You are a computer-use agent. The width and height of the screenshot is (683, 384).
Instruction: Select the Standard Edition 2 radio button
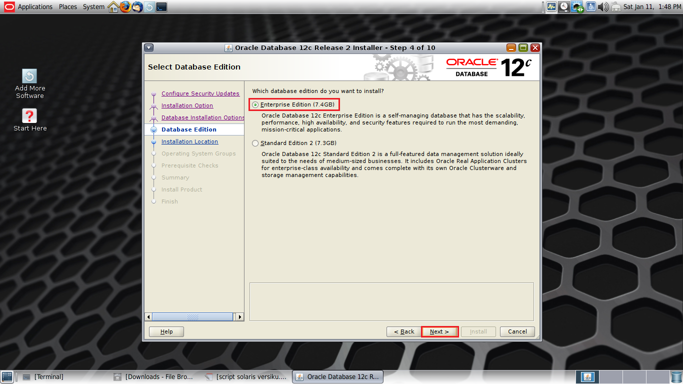(255, 143)
